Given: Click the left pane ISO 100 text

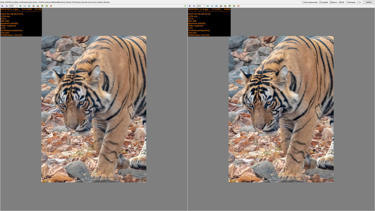Looking at the screenshot, I should click(5, 21).
